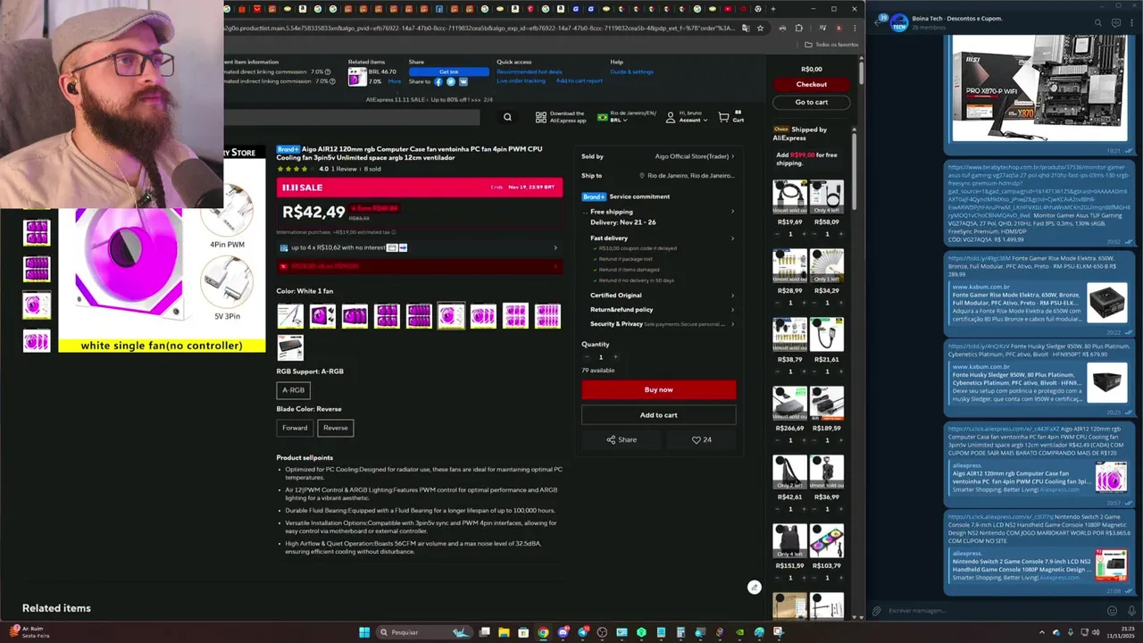Select the Reverse blade color option
1143x643 pixels.
click(x=336, y=428)
